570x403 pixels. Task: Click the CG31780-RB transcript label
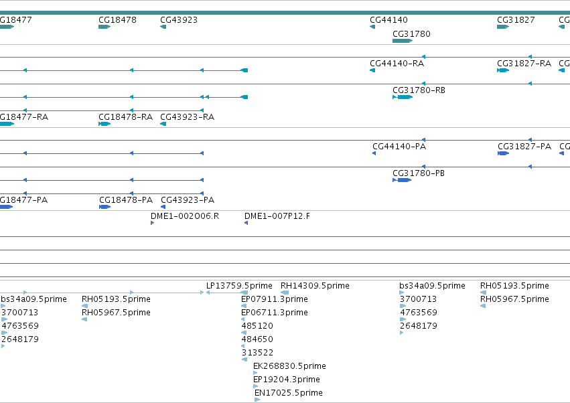click(x=419, y=90)
